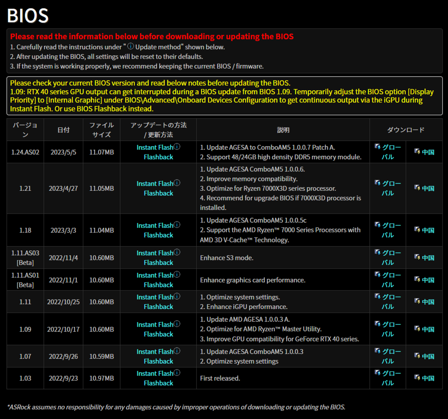Open Instant Flash link for version 1.24.AS02
This screenshot has height=419, width=448.
pos(155,147)
